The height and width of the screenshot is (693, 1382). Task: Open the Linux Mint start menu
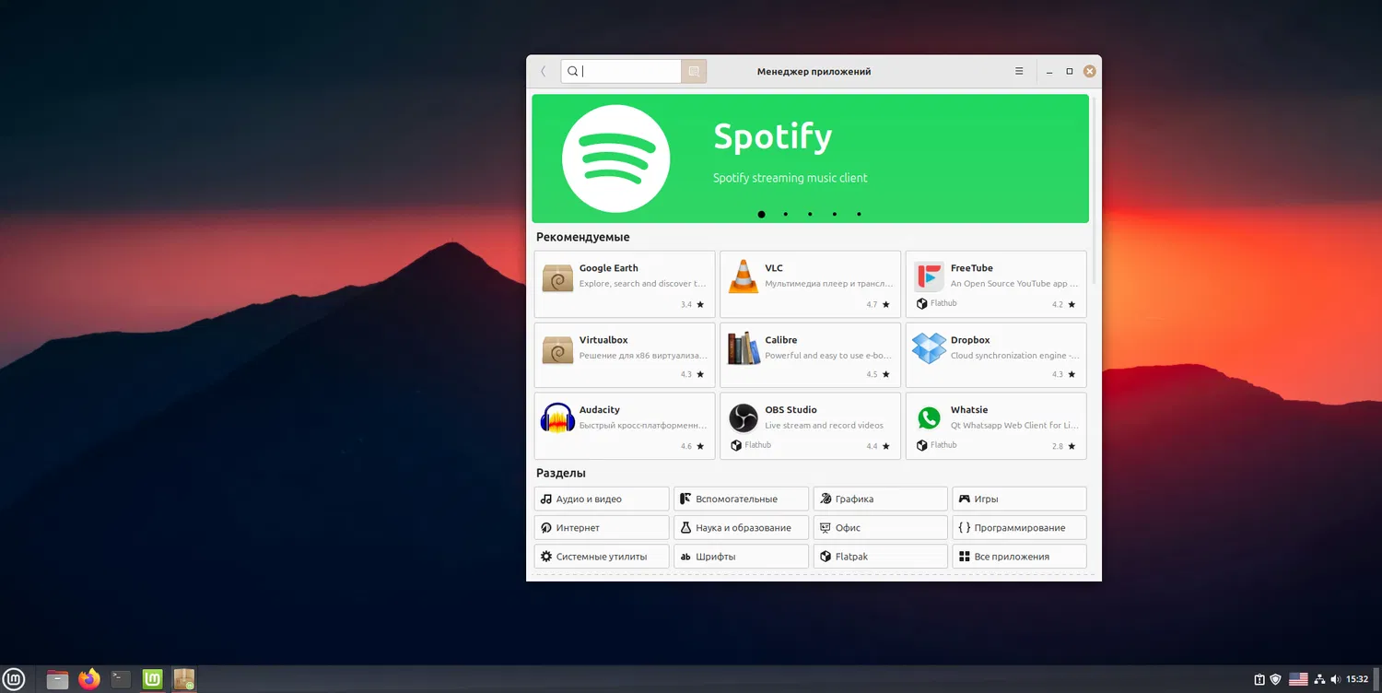pos(15,679)
